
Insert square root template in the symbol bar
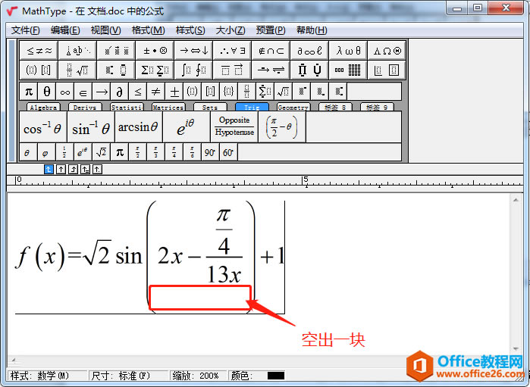284,91
